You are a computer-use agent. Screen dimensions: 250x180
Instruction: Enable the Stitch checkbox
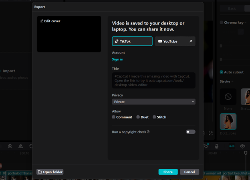(154, 117)
